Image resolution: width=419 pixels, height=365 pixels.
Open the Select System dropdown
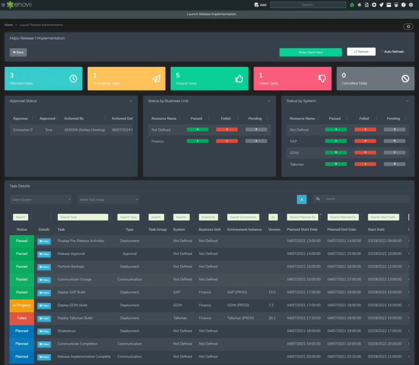[x=41, y=200]
